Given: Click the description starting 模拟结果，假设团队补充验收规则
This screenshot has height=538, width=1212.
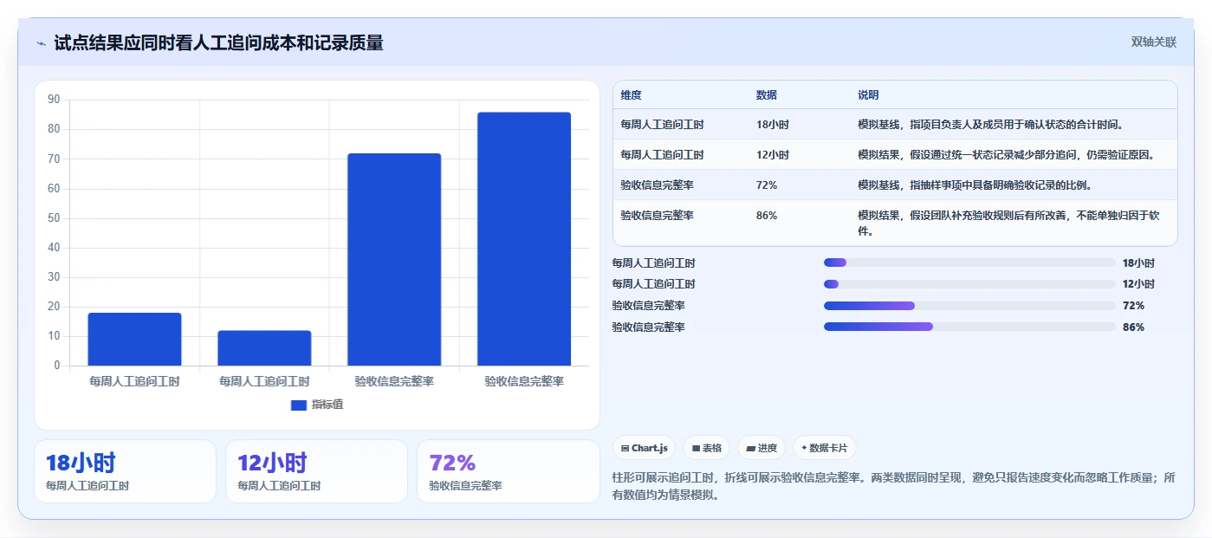Looking at the screenshot, I should coord(1008,224).
